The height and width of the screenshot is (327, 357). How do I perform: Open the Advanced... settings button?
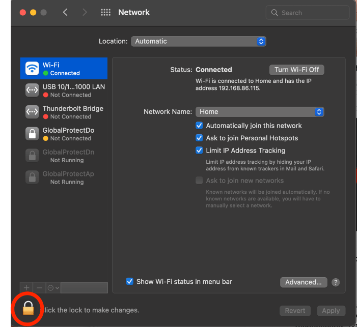click(x=303, y=282)
